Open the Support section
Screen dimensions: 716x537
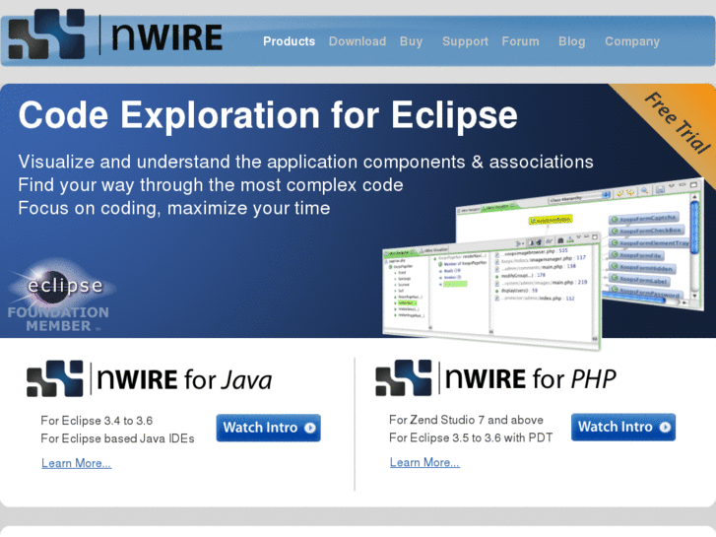(x=465, y=41)
